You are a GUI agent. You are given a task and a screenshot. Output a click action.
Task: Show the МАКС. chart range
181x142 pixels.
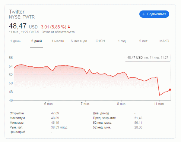click(x=165, y=41)
